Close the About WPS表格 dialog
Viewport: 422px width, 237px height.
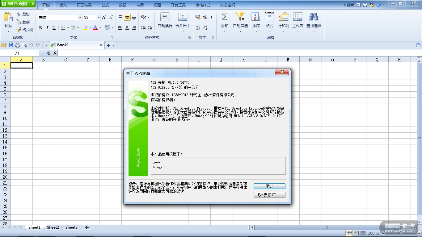(282, 72)
